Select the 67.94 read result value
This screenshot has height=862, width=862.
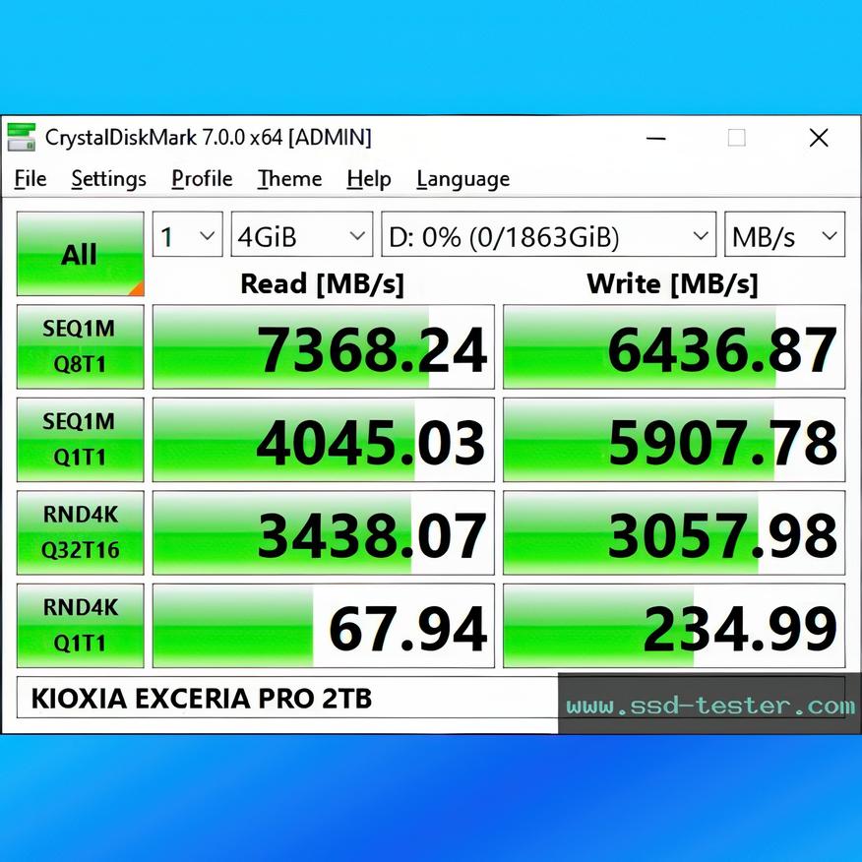tap(323, 626)
